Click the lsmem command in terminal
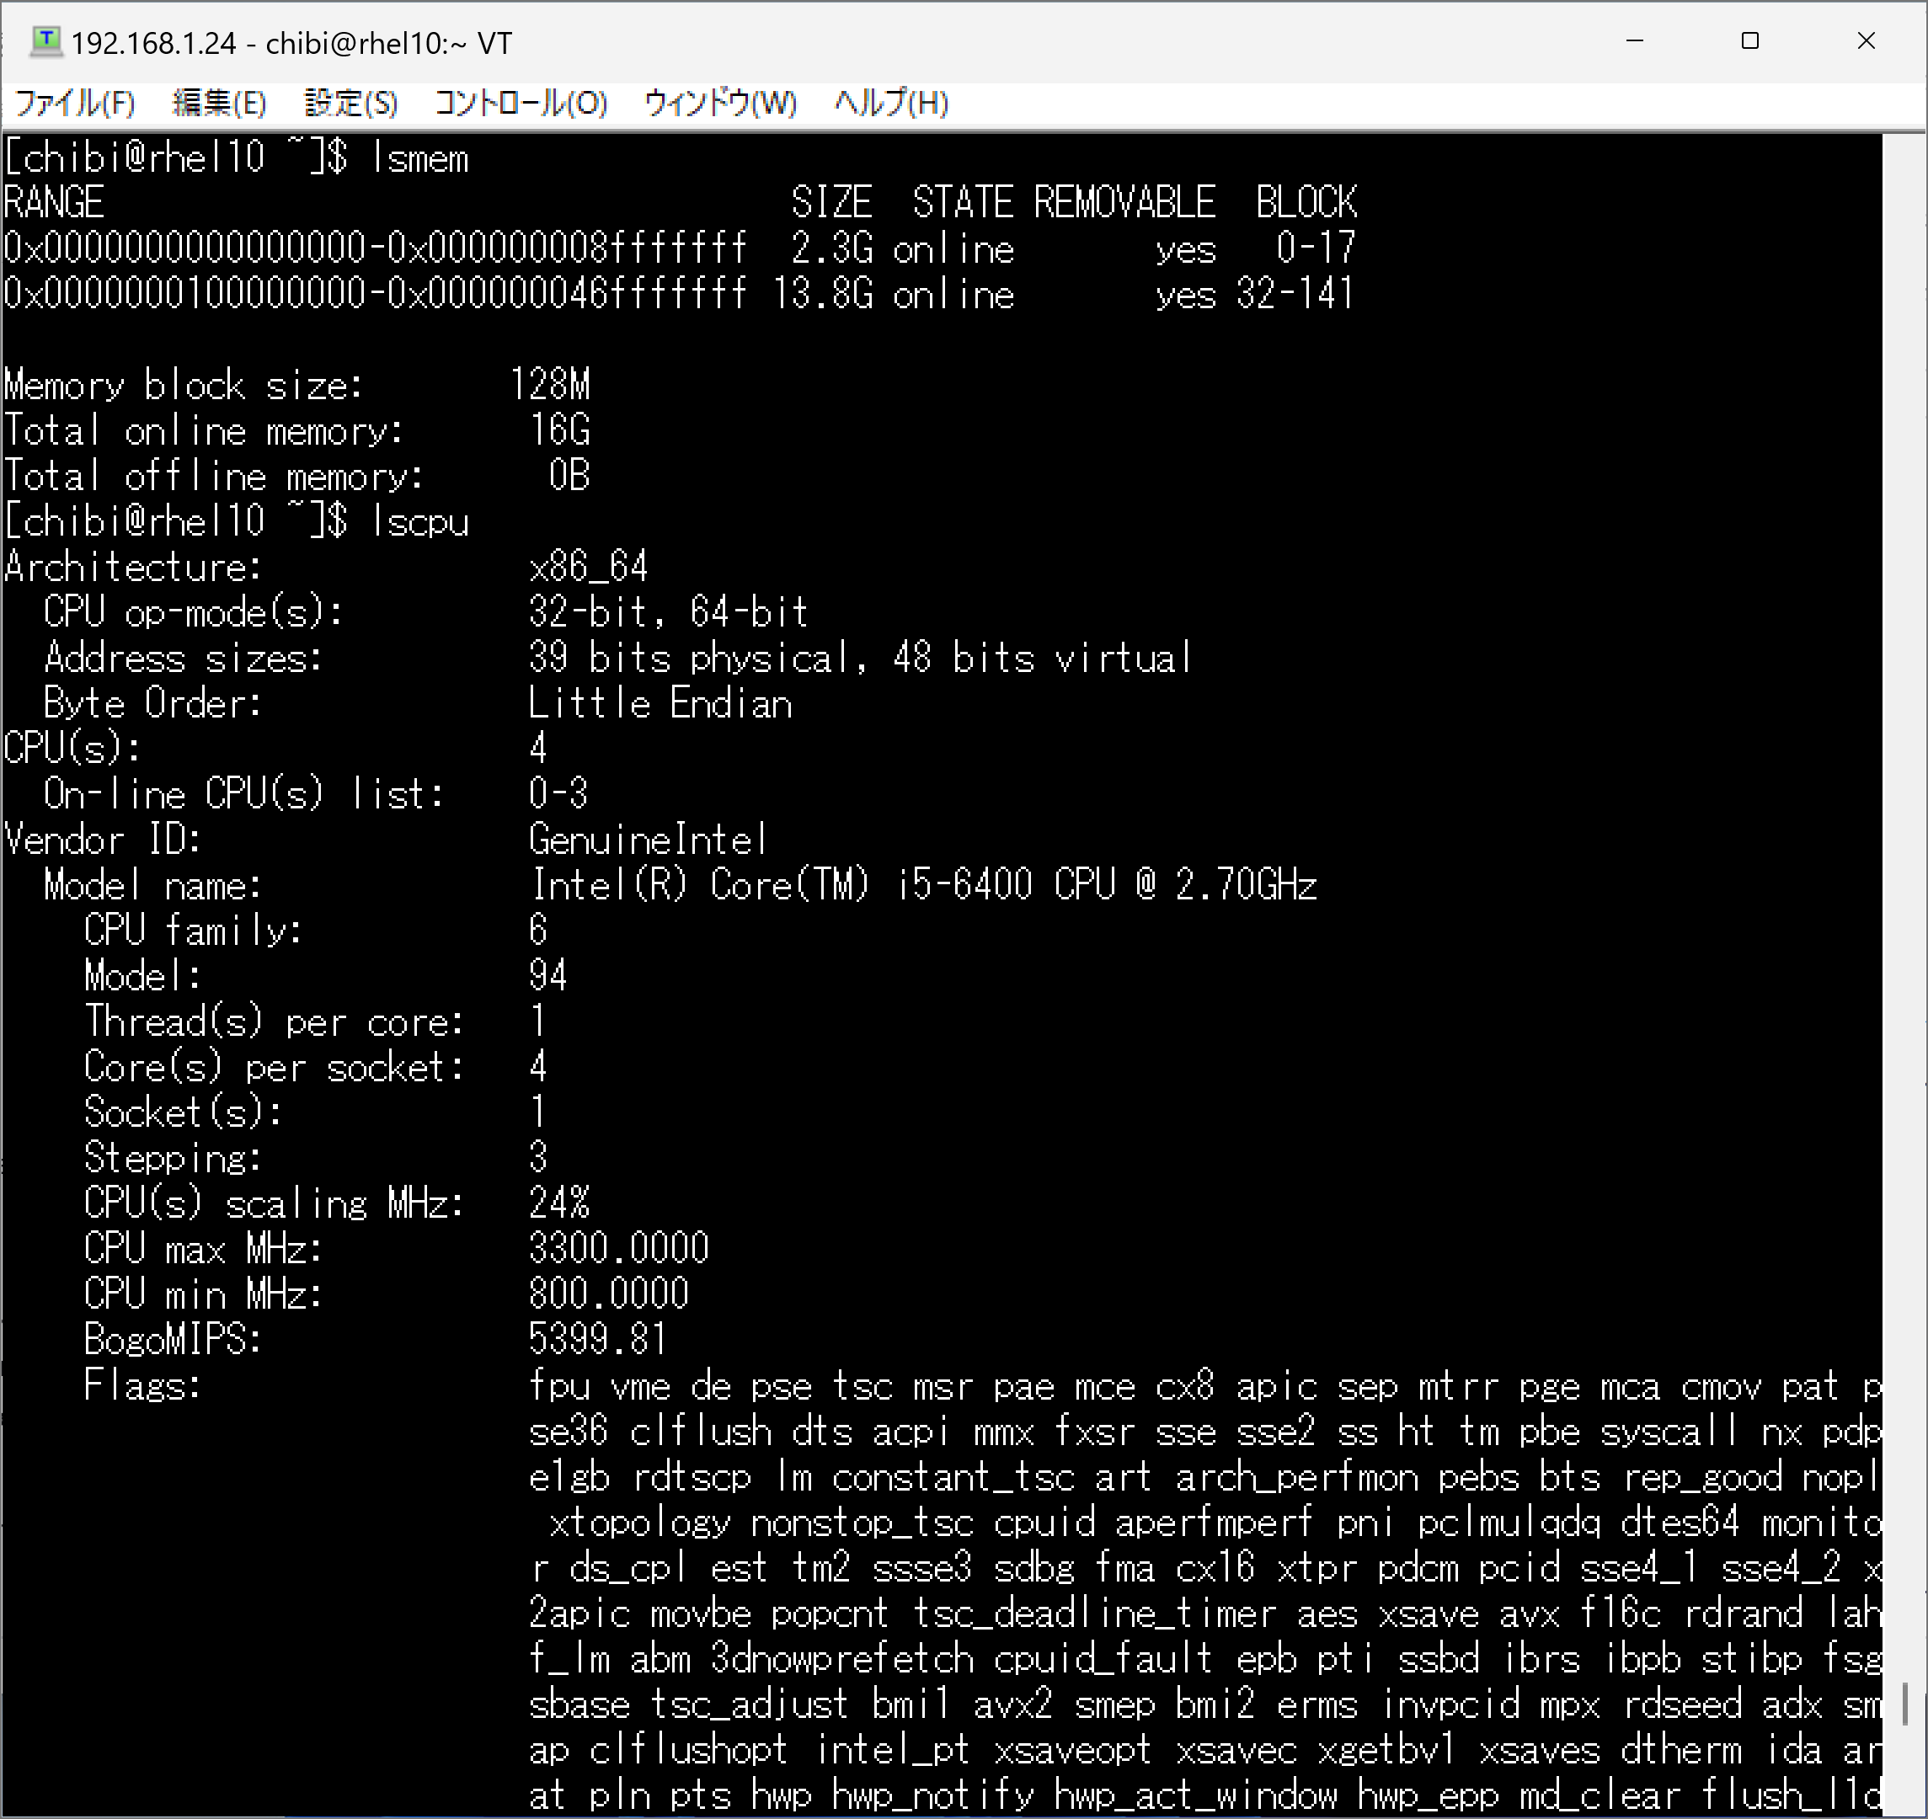The image size is (1928, 1819). pyautogui.click(x=420, y=158)
